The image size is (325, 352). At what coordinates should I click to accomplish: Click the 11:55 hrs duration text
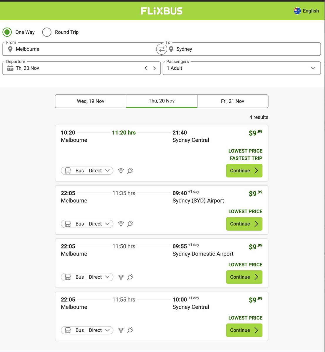point(124,299)
